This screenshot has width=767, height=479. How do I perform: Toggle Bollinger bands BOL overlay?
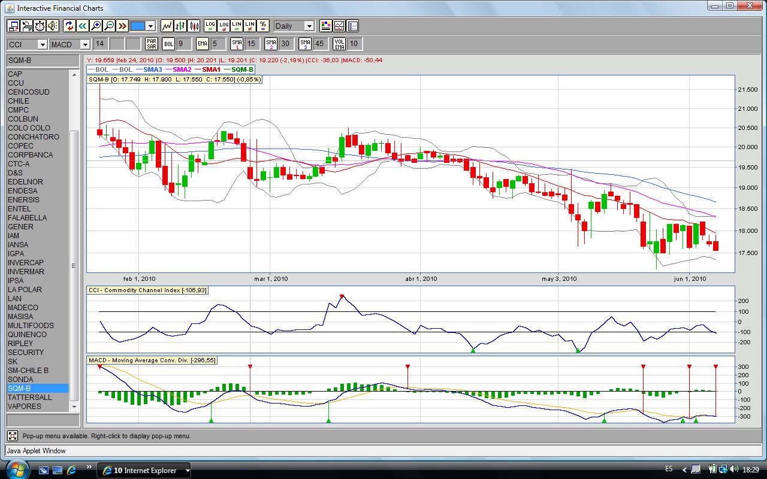168,44
